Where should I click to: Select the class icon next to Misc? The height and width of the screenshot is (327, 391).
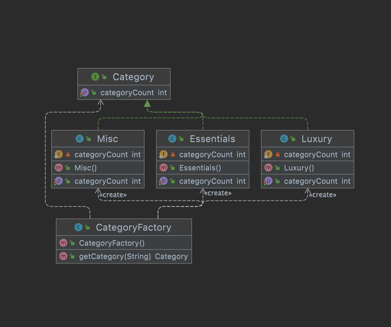click(79, 139)
